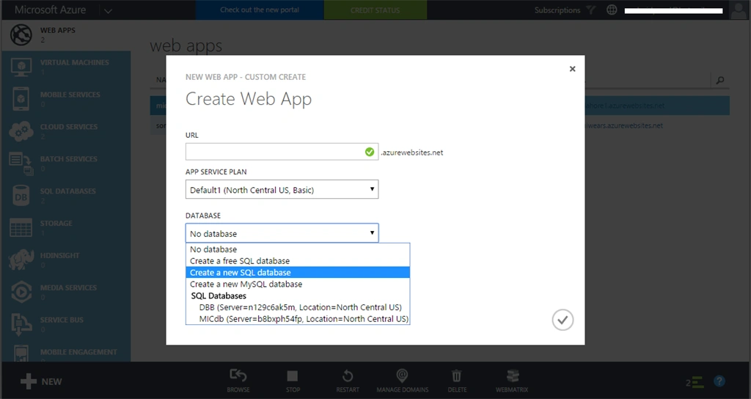Click the WebMatrix command icon

[x=513, y=376]
